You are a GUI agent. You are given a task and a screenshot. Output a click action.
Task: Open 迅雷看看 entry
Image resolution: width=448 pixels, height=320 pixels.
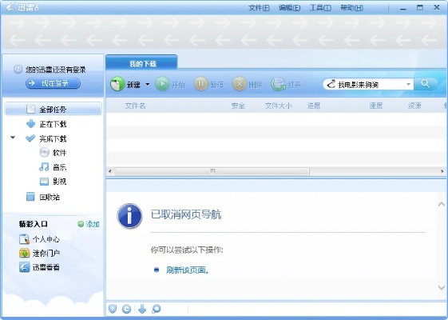pyautogui.click(x=46, y=267)
